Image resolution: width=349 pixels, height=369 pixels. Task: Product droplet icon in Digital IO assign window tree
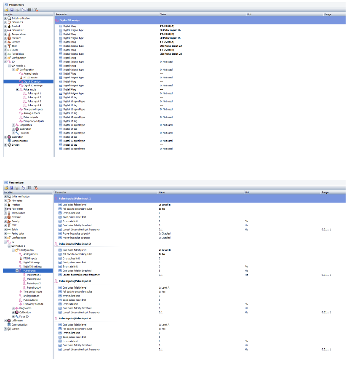(9, 26)
